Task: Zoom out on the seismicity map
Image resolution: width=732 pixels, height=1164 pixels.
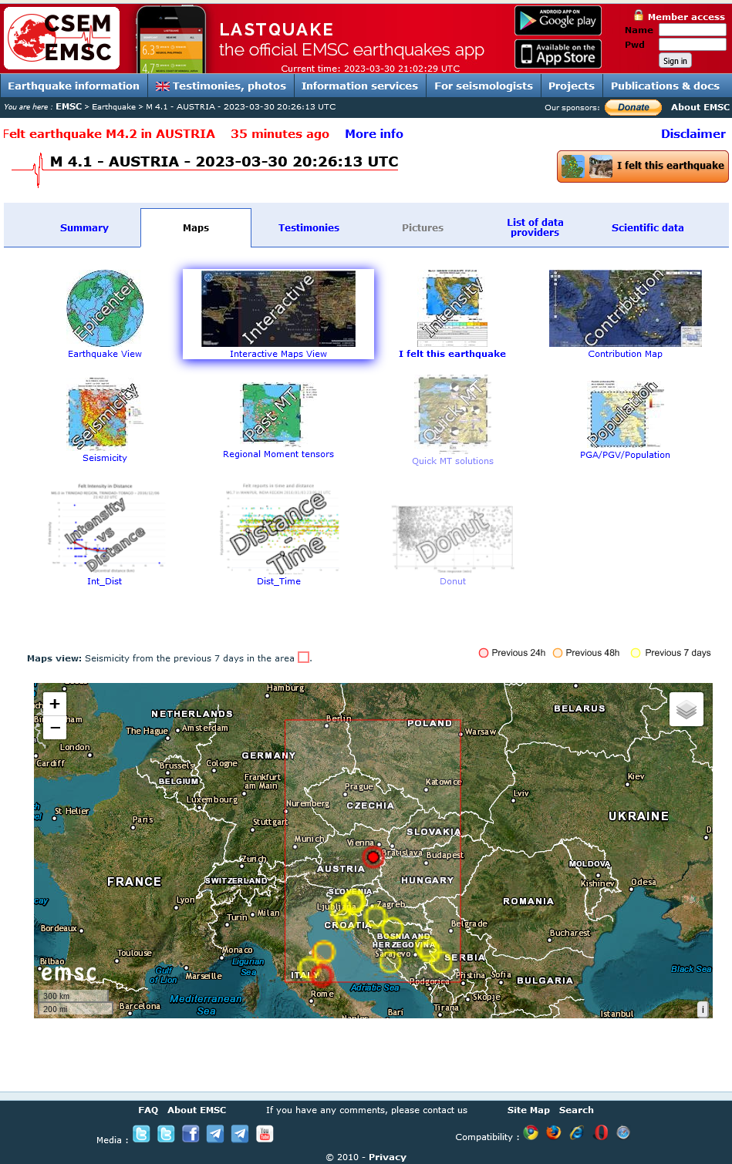Action: [55, 727]
